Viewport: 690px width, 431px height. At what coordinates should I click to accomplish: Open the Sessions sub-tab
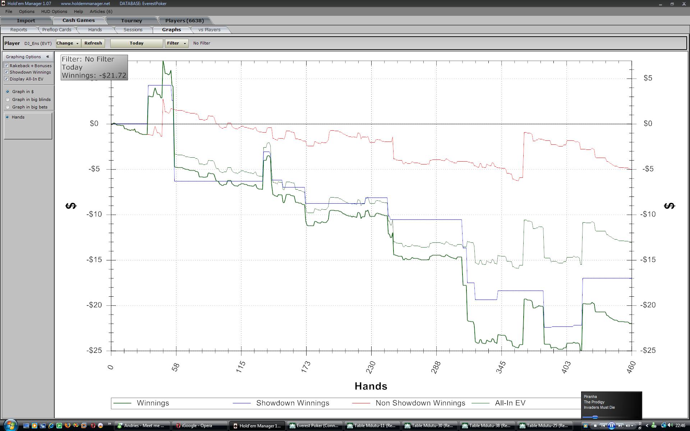[133, 30]
